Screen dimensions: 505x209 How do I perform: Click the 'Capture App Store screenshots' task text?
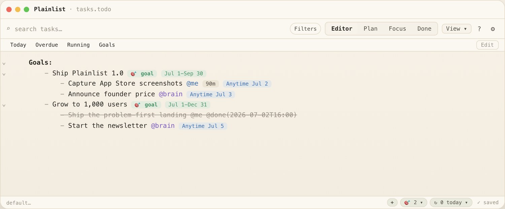125,84
